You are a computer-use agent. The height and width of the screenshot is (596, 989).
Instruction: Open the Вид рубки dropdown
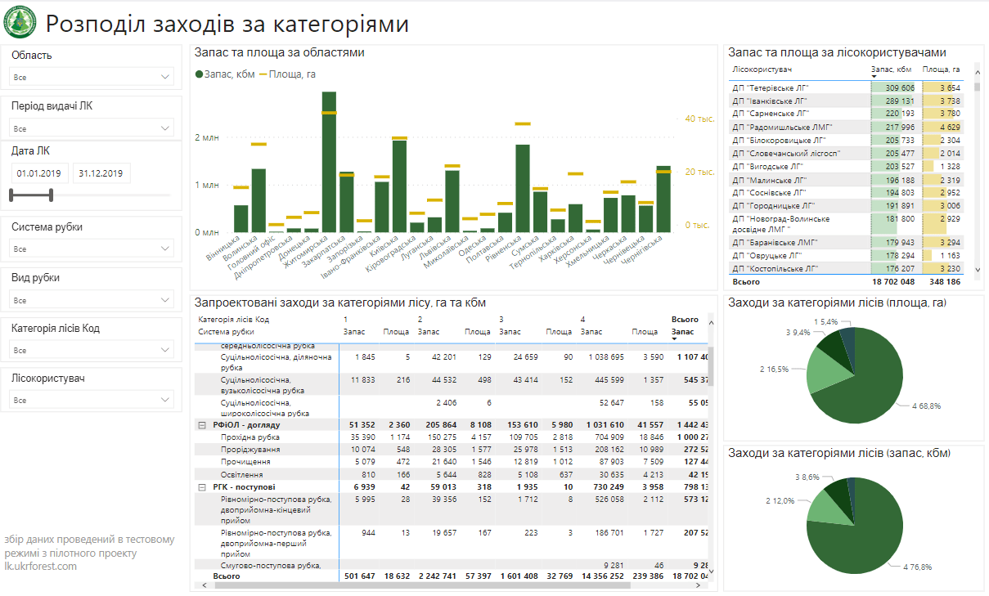91,299
